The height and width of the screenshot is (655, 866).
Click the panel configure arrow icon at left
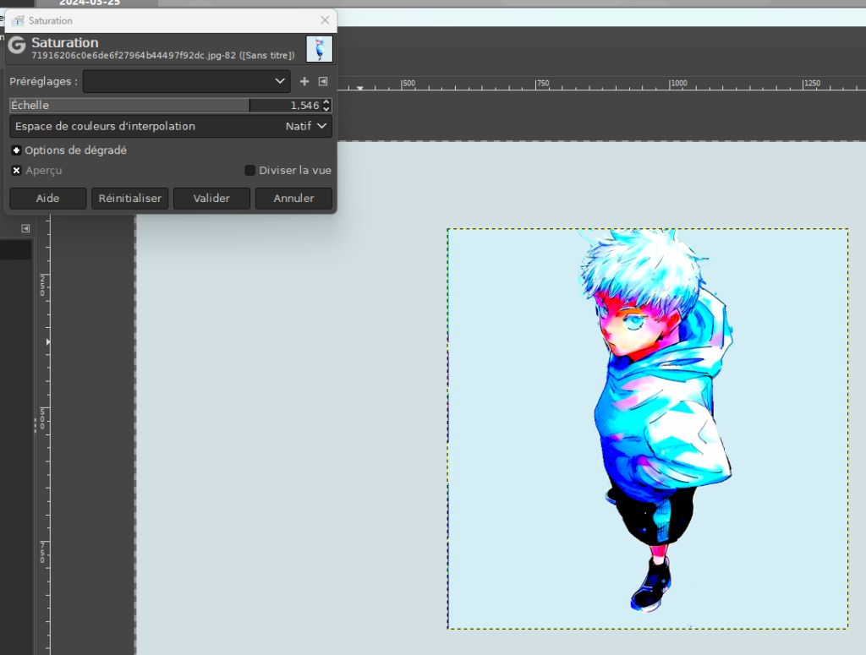tap(25, 228)
